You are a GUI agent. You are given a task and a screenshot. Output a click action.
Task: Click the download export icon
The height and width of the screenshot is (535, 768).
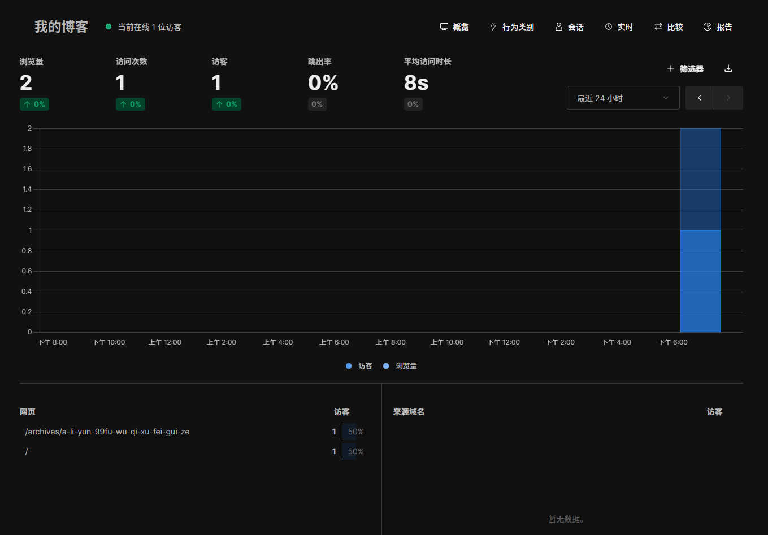point(728,69)
